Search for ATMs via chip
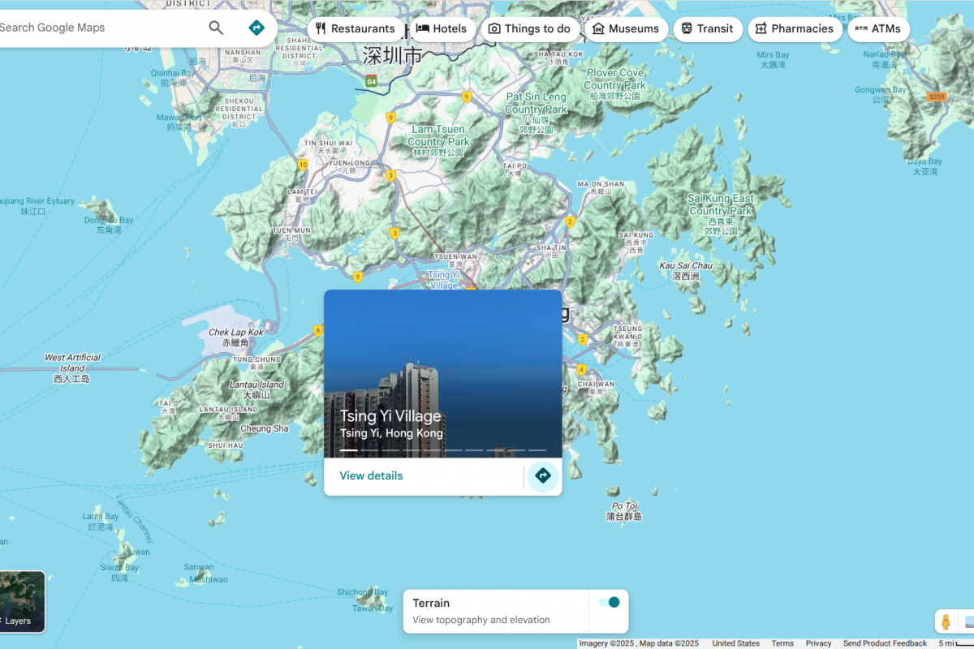 pos(878,29)
